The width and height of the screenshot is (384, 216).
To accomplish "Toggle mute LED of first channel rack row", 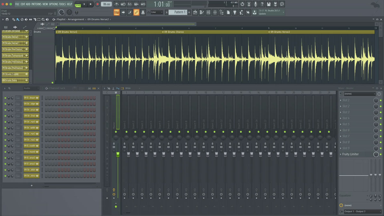I will coord(5,98).
